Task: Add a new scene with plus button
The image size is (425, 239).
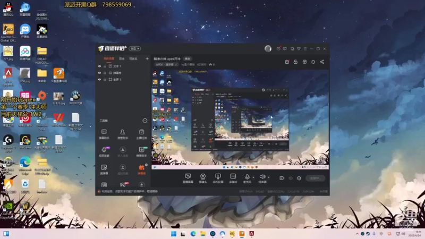Action: click(x=147, y=58)
